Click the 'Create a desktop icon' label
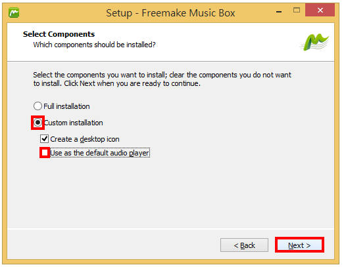Viewport: 346px width, 267px height. pos(85,139)
